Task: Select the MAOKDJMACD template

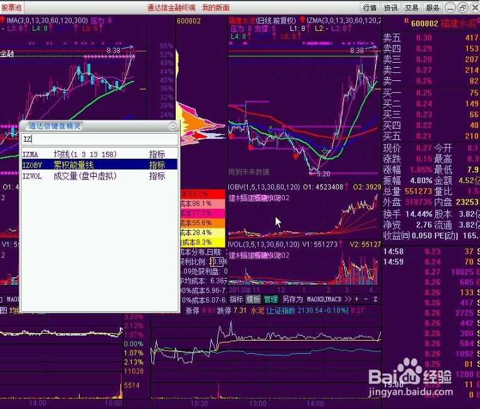Action: pos(324,299)
